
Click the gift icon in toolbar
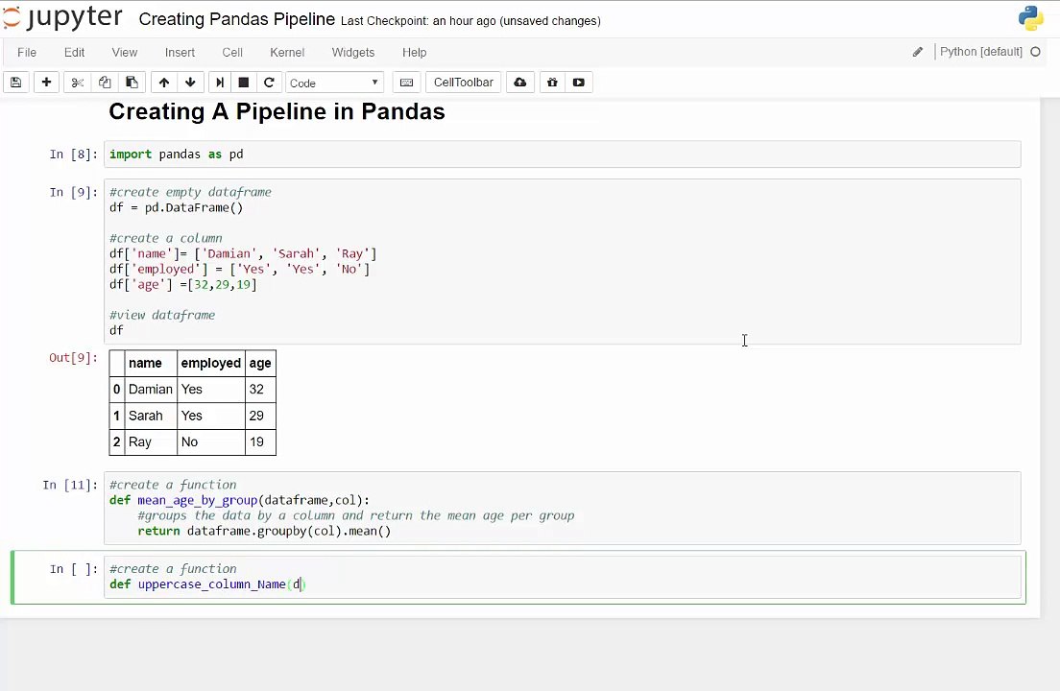[552, 83]
